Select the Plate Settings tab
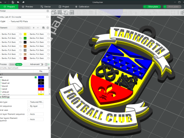Viewport: 184px width, 138px height. (5, 97)
